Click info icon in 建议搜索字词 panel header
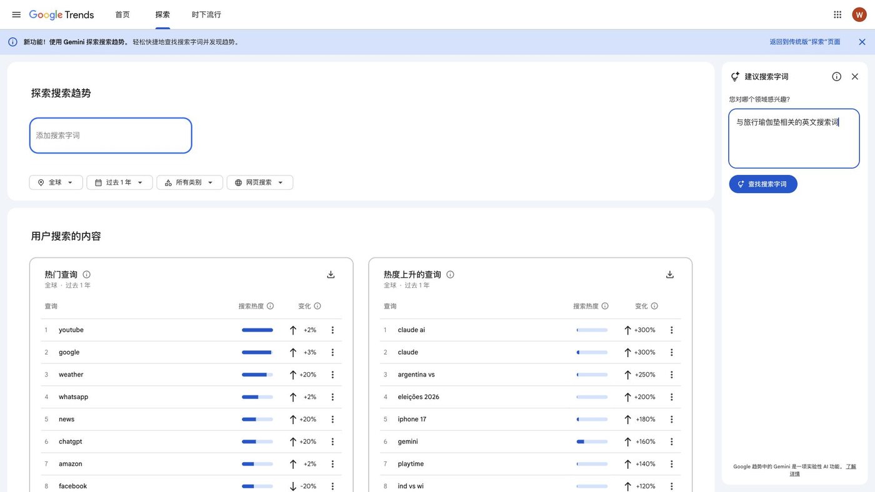 click(836, 76)
